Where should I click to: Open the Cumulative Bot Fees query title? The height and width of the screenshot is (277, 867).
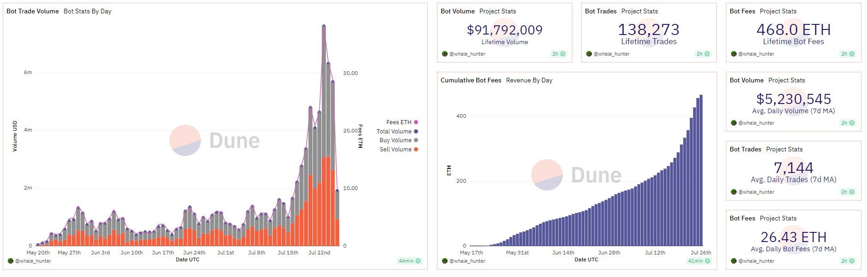471,80
